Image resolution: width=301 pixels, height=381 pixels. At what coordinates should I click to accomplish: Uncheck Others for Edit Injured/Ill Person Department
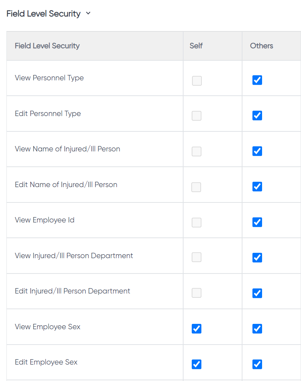(257, 293)
